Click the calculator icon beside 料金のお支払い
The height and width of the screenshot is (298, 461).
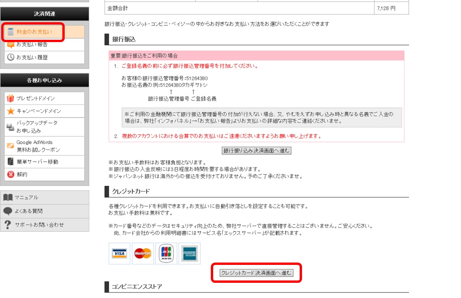tap(11, 32)
